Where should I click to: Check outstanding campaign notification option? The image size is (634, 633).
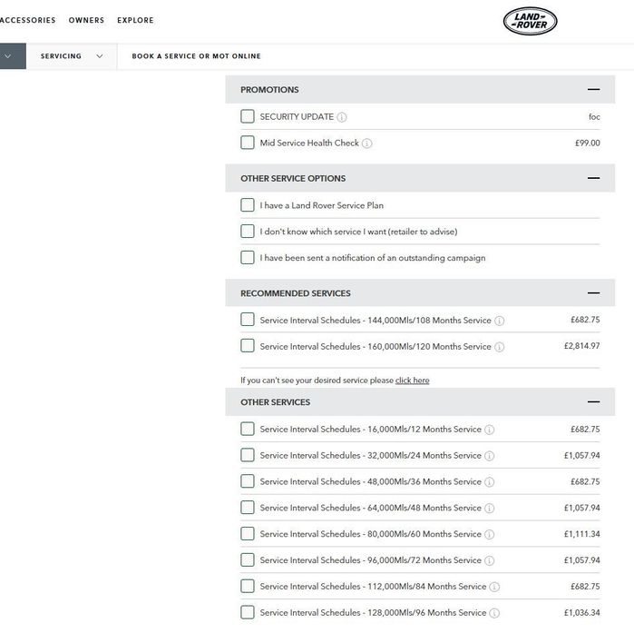click(248, 257)
